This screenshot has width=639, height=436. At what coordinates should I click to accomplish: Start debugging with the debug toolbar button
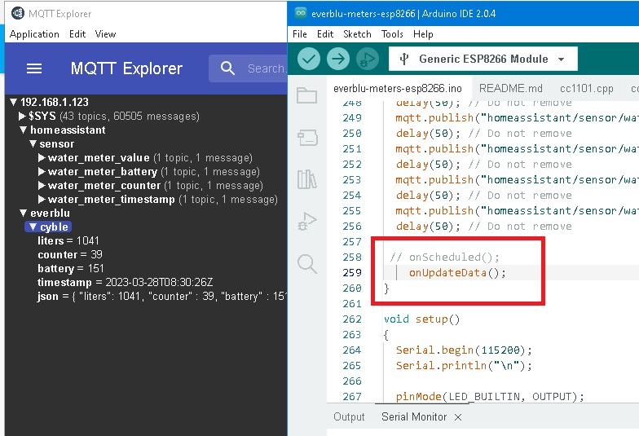367,59
